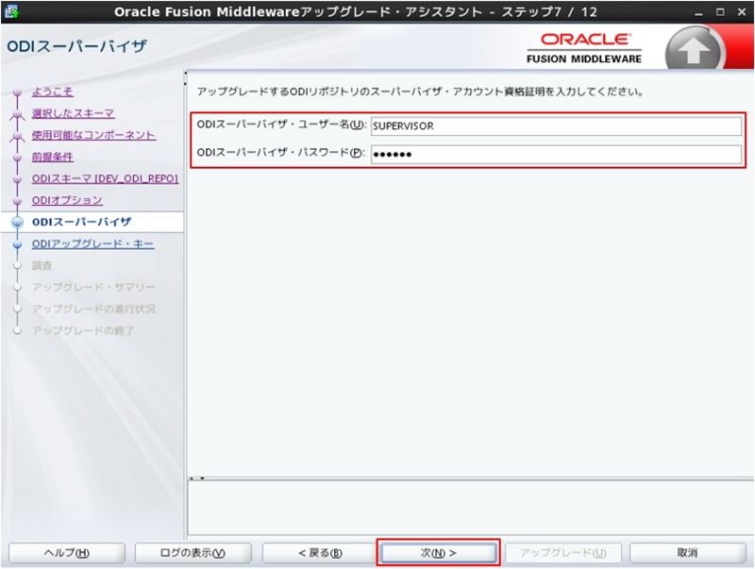Click the ODIスーパーバイザ・ユーザー名(U) label
The height and width of the screenshot is (569, 755).
281,125
